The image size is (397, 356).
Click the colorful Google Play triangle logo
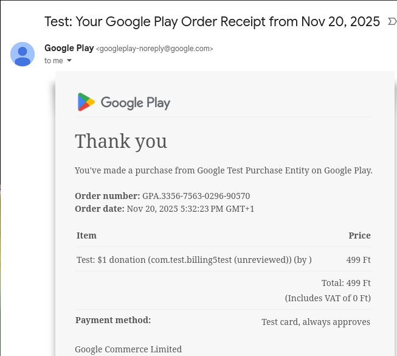[86, 102]
